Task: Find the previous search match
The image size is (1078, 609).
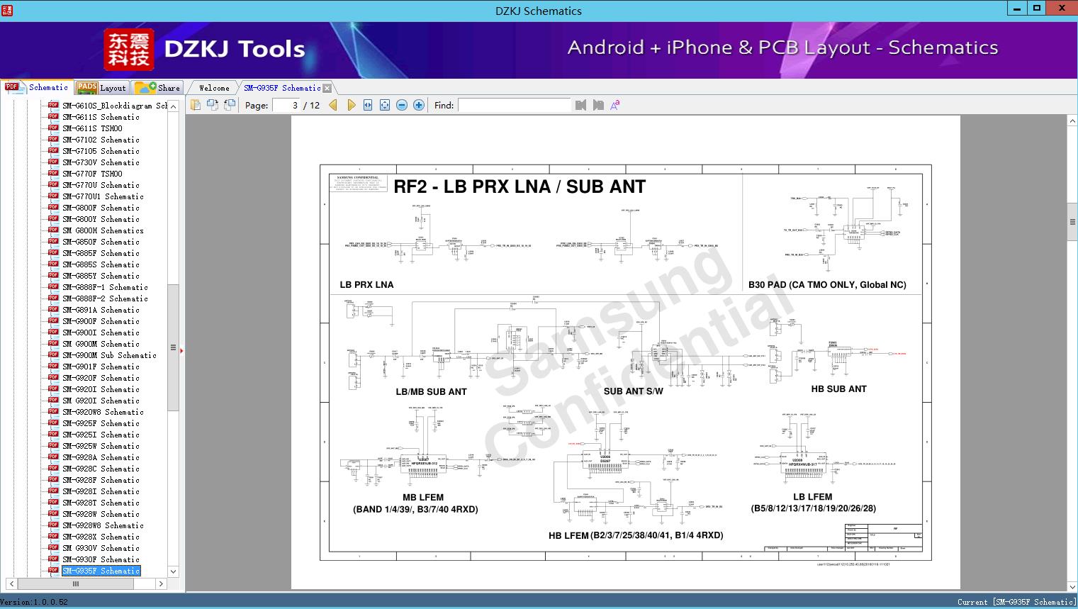Action: 581,105
